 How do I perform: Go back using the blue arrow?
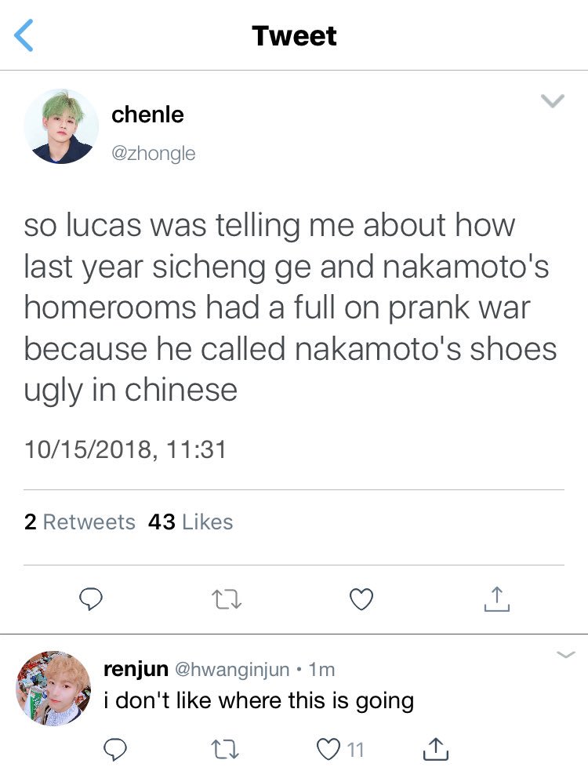24,35
